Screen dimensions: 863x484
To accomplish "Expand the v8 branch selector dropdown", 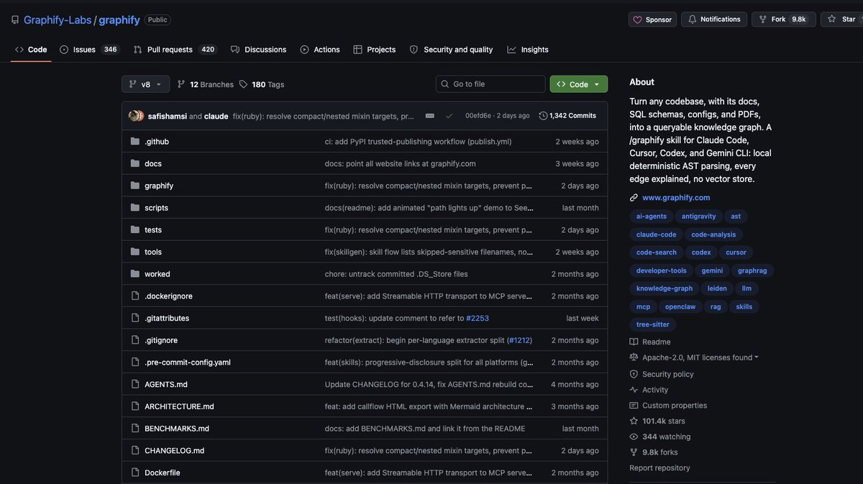I will point(146,84).
